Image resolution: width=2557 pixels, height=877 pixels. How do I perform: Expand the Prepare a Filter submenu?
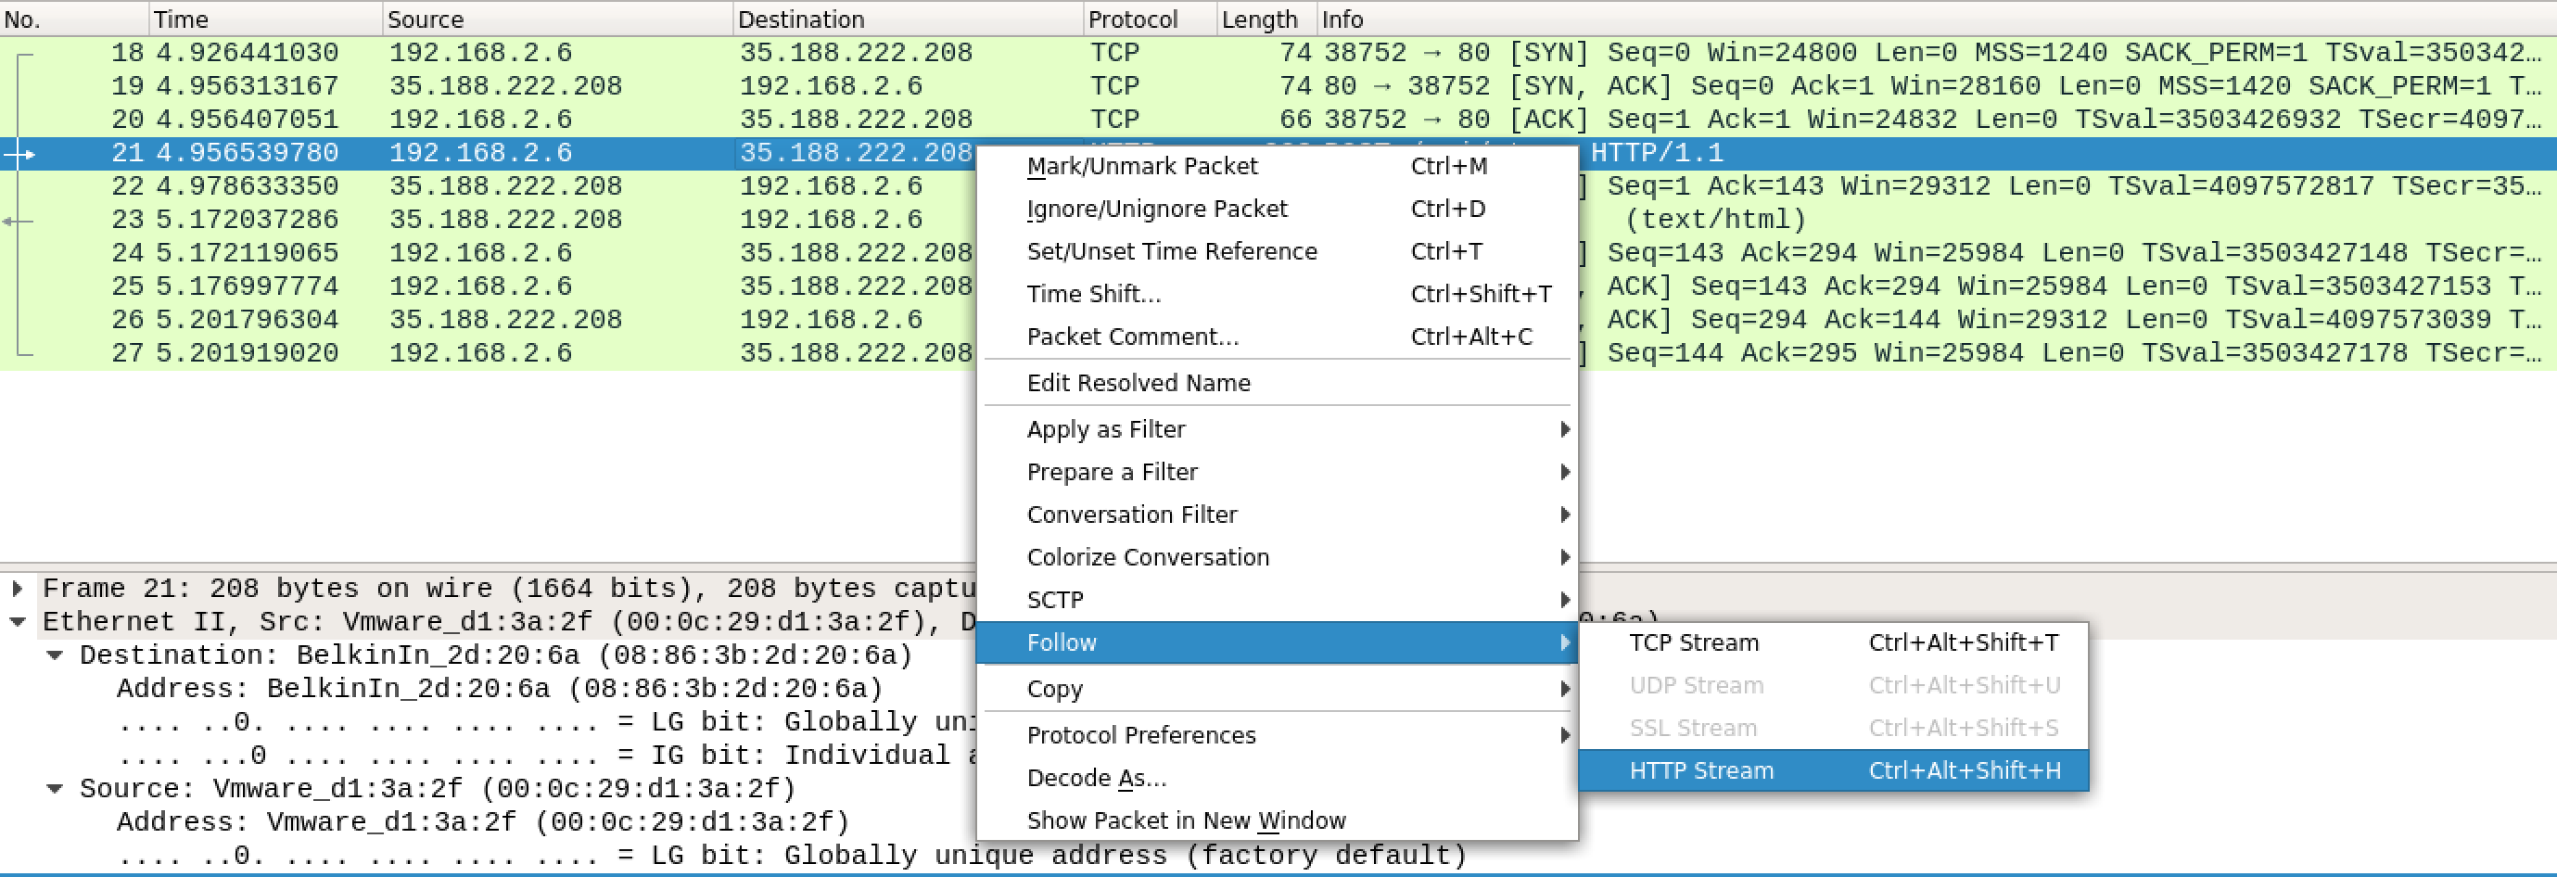[x=1112, y=472]
